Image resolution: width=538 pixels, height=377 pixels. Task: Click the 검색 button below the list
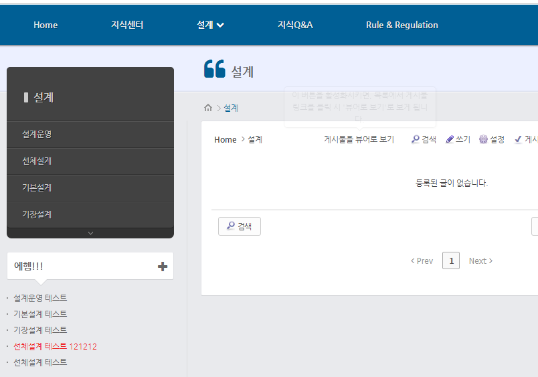pos(240,226)
